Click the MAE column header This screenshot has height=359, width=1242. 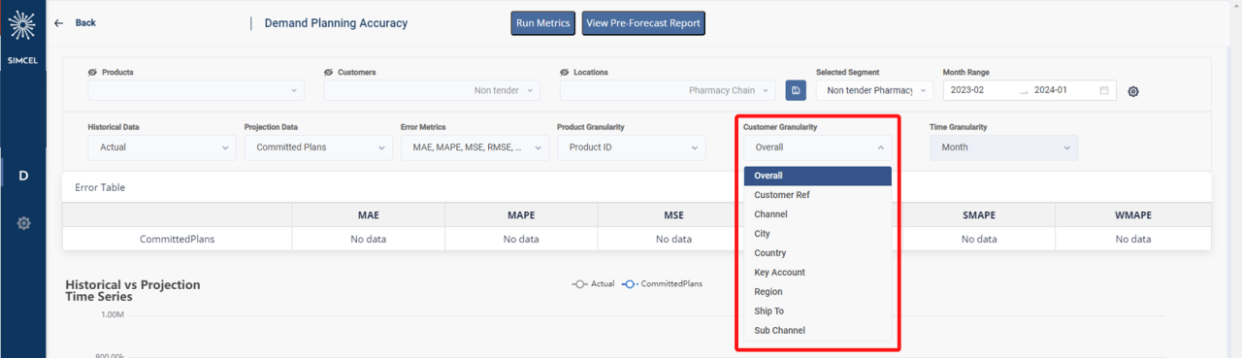pyautogui.click(x=369, y=214)
